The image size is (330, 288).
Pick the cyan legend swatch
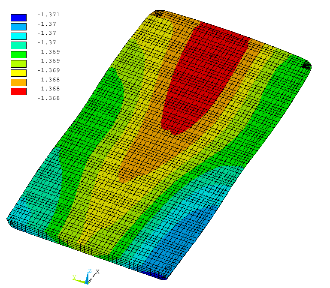pyautogui.click(x=18, y=36)
